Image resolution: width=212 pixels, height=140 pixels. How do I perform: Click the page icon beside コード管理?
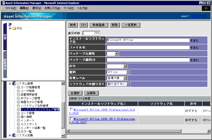tap(18, 113)
